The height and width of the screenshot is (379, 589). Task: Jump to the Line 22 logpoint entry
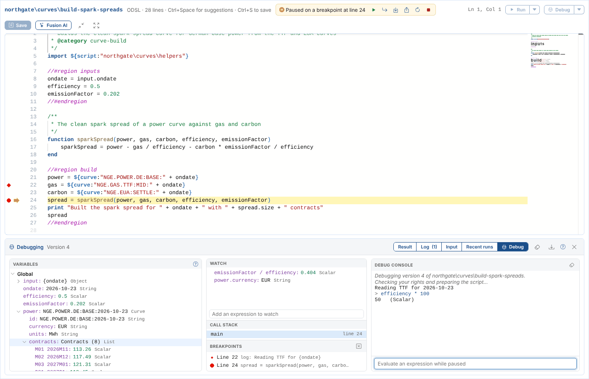click(287, 358)
